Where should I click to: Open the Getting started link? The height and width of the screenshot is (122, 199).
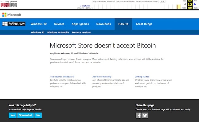pos(142,77)
